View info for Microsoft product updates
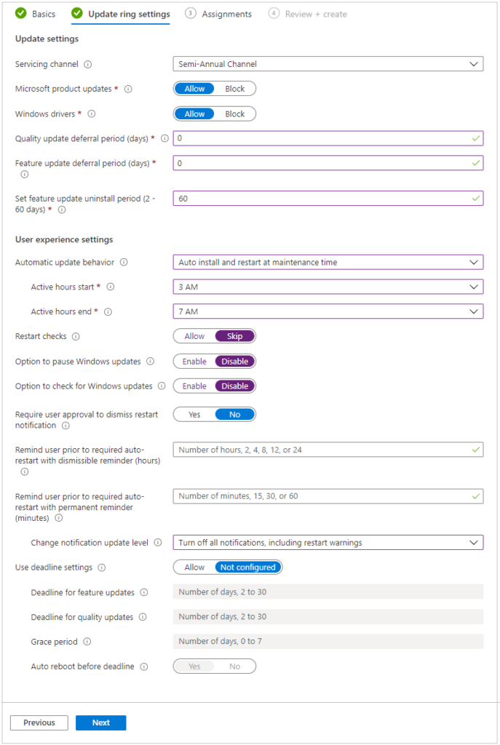500x745 pixels. pos(128,88)
